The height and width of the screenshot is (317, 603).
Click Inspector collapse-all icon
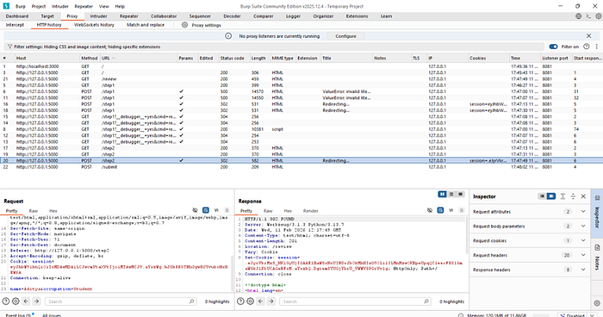coord(573,196)
